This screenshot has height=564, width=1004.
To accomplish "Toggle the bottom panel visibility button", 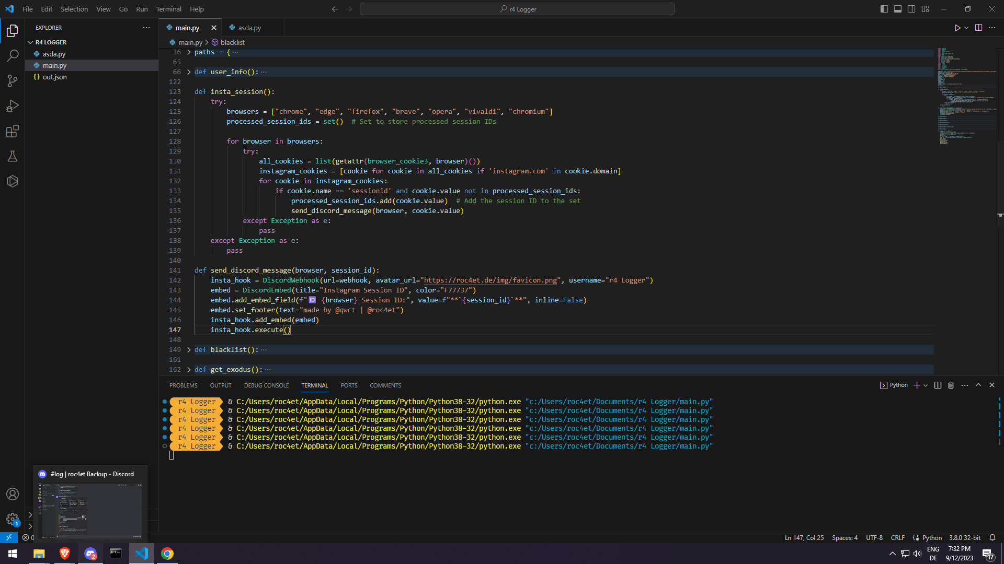I will tap(897, 9).
